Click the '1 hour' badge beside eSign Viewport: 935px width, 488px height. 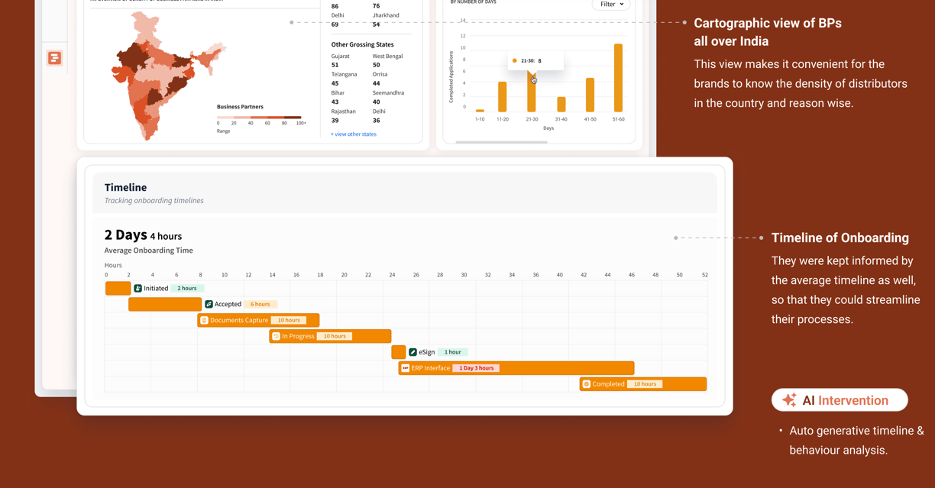coord(453,352)
